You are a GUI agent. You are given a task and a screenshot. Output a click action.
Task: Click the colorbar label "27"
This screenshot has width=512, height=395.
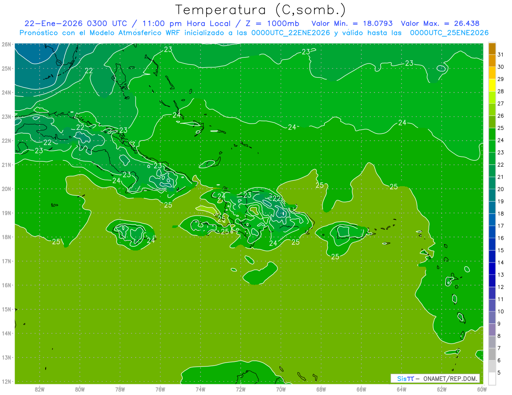[500, 104]
